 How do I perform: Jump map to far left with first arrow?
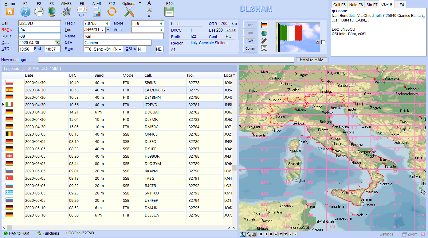coord(261,234)
